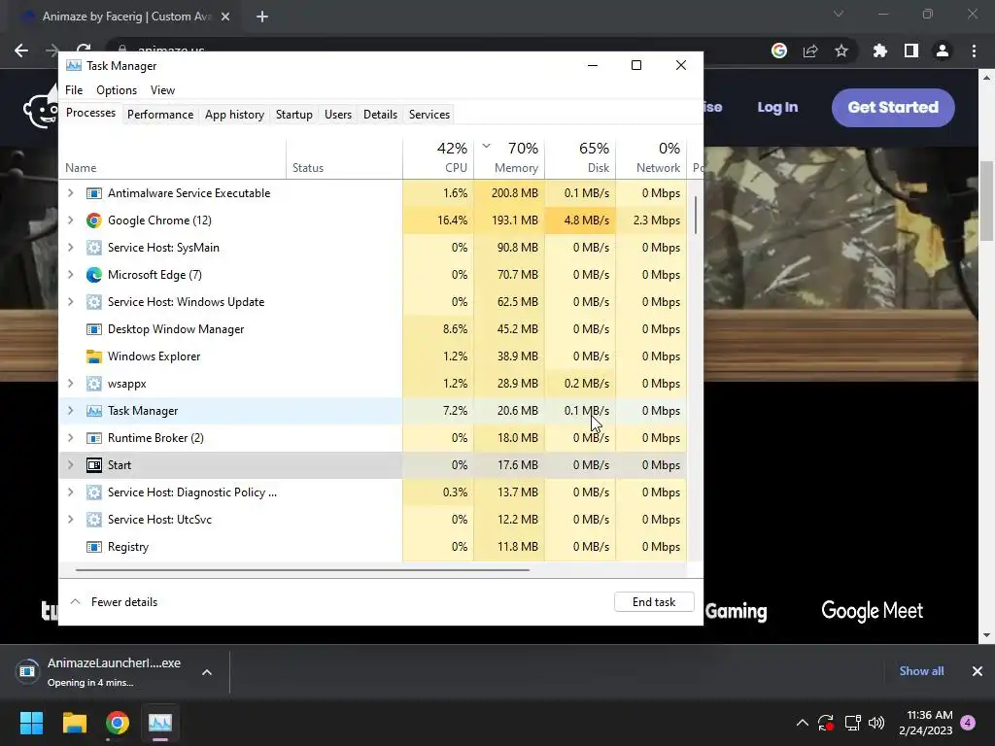995x746 pixels.
Task: Click the Task Manager icon on the taskbar
Action: [x=160, y=723]
